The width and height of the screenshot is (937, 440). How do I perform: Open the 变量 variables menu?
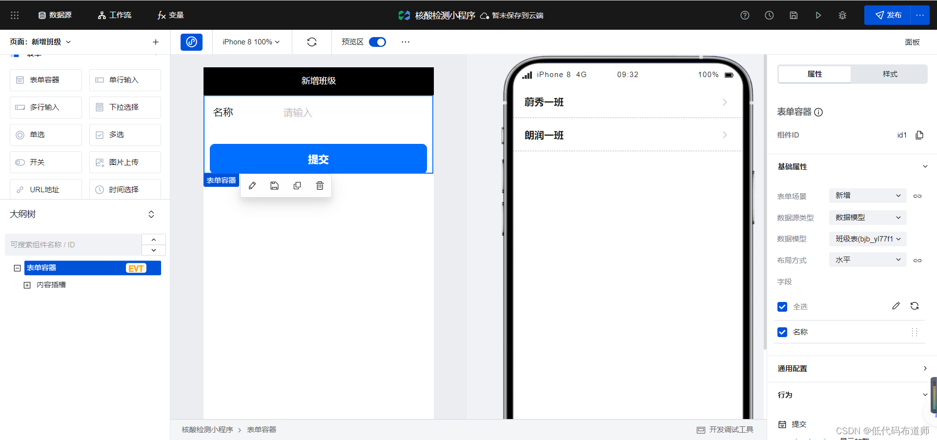pos(171,15)
